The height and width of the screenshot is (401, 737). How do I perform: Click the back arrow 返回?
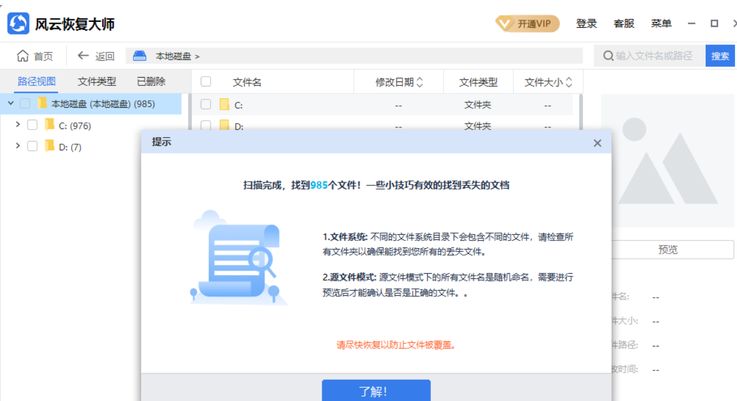tap(83, 56)
